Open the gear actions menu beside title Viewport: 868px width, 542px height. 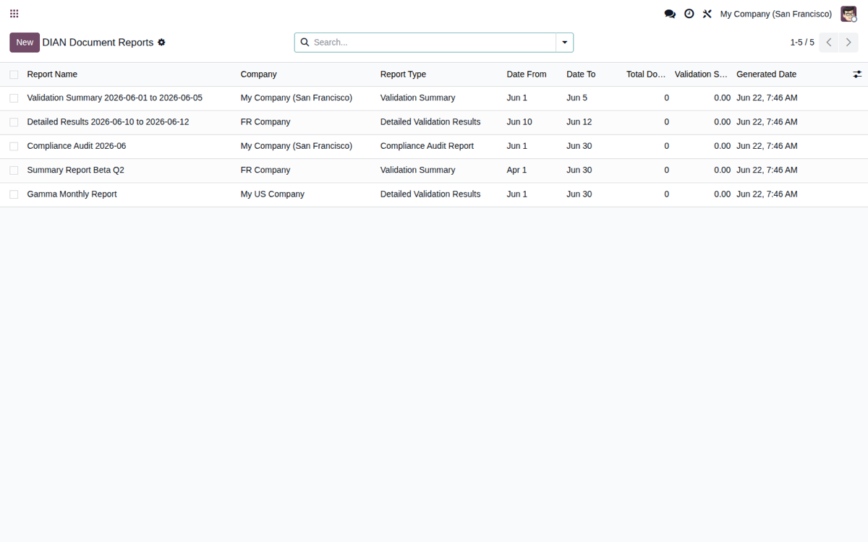click(161, 43)
